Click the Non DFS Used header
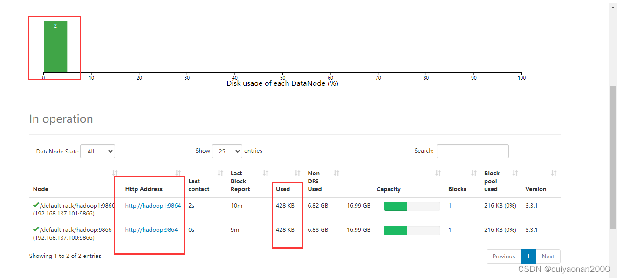 click(x=315, y=181)
